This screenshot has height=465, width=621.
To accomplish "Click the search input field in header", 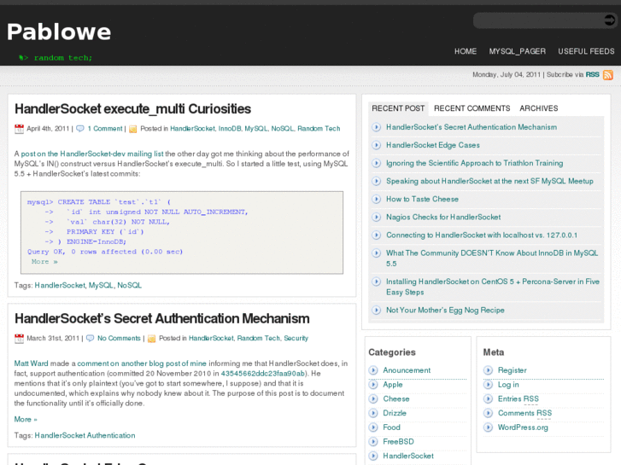I will (539, 20).
